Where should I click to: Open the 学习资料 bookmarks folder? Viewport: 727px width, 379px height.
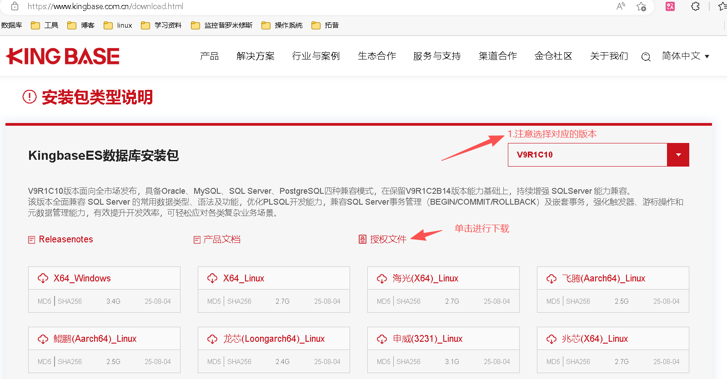pos(161,25)
